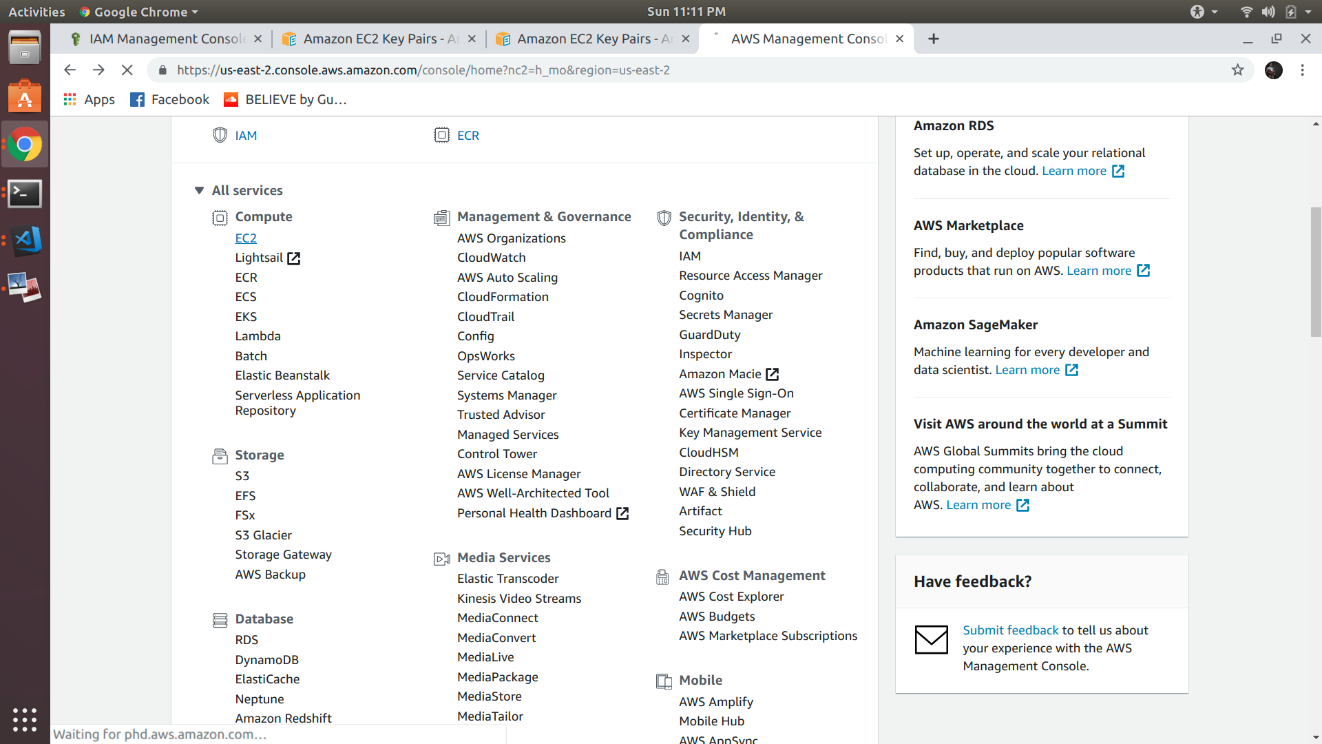Open the Chrome browser menu
Screen dimensions: 1322x744
(1303, 70)
